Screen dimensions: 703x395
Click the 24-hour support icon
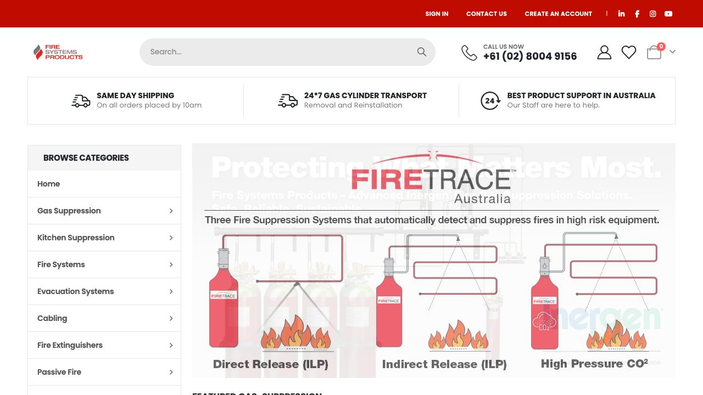490,101
